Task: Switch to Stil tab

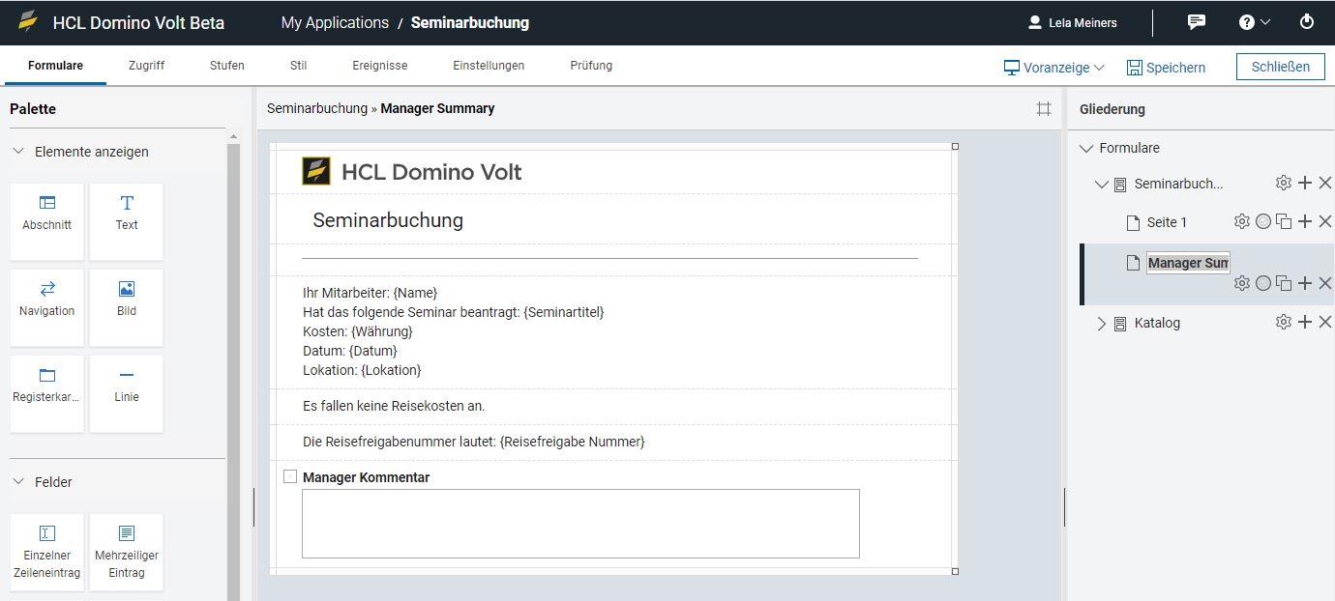Action: coord(299,66)
